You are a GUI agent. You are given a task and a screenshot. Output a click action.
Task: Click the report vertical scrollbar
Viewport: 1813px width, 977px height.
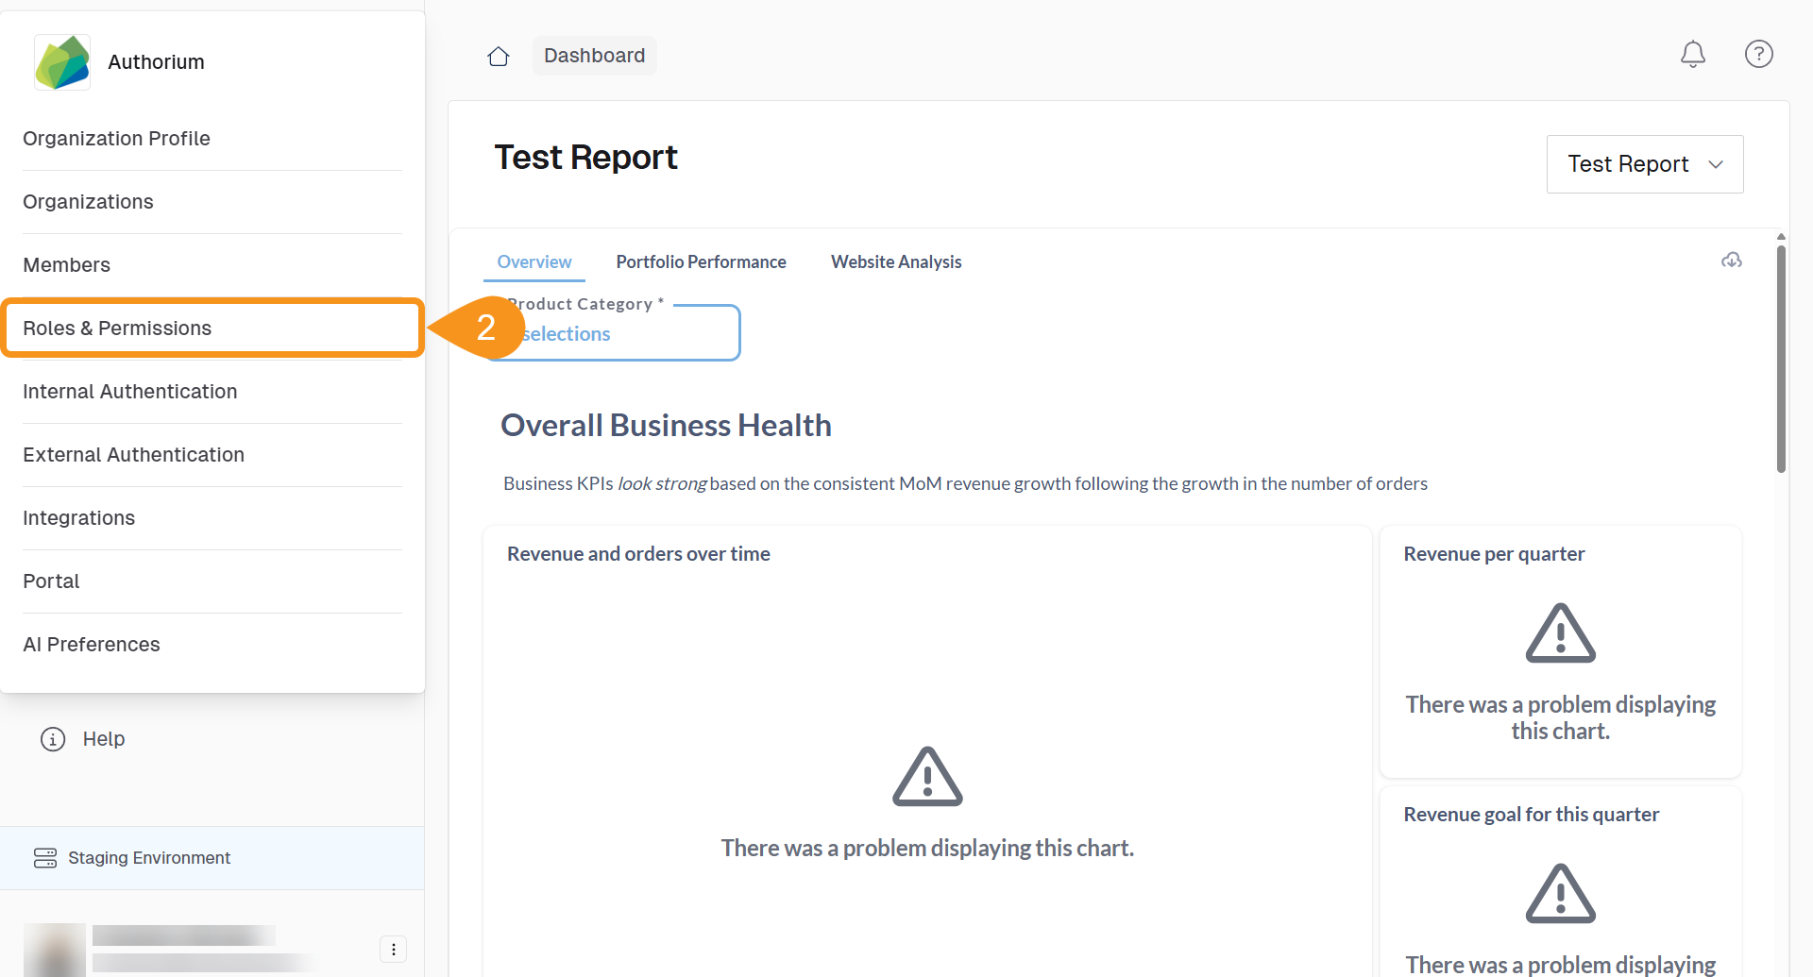click(1781, 359)
